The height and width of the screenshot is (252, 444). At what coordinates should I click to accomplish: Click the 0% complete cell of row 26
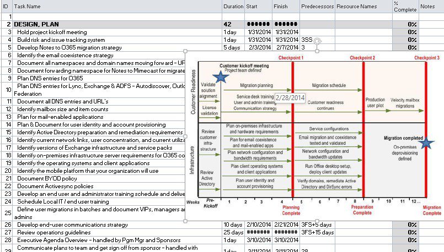click(x=405, y=225)
